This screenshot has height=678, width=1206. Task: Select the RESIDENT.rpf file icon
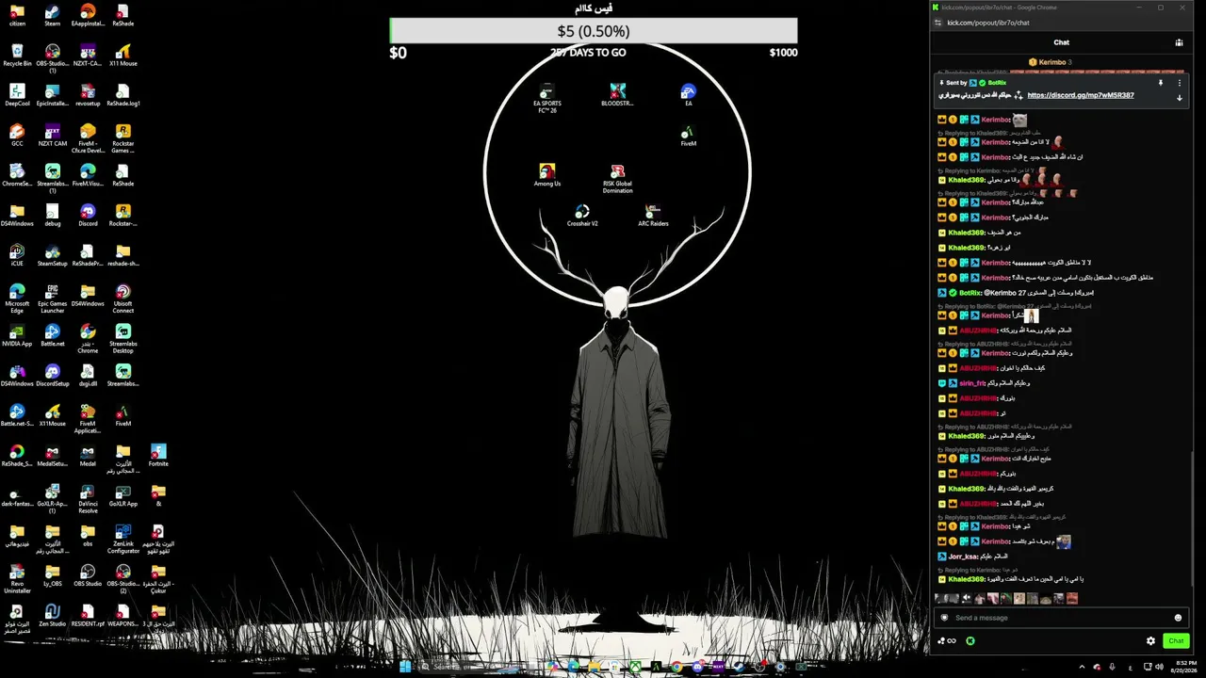click(x=88, y=616)
